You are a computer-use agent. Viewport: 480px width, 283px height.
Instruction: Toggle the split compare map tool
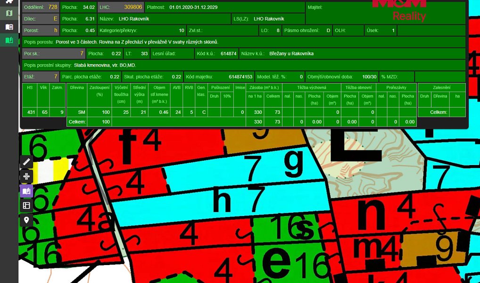(26, 176)
